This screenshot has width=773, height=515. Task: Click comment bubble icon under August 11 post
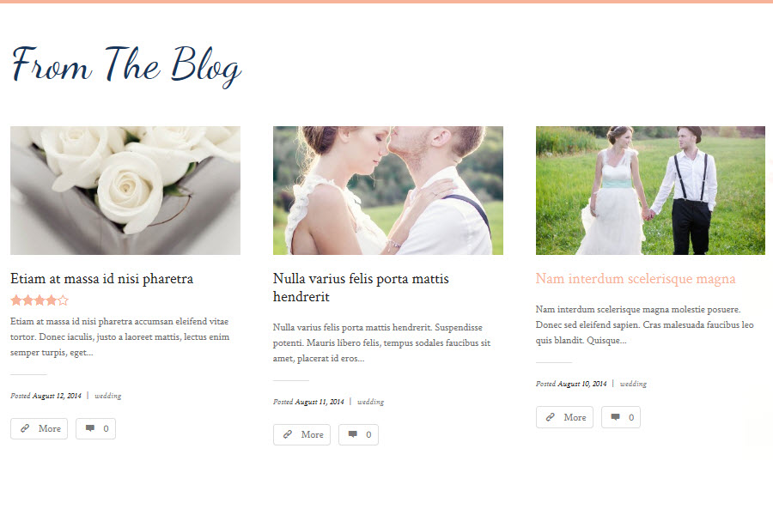(353, 434)
